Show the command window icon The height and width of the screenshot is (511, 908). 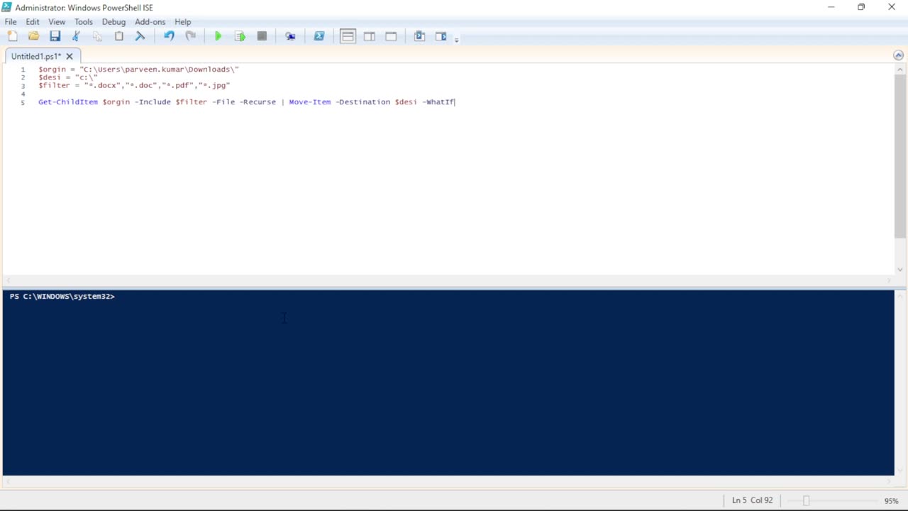419,36
